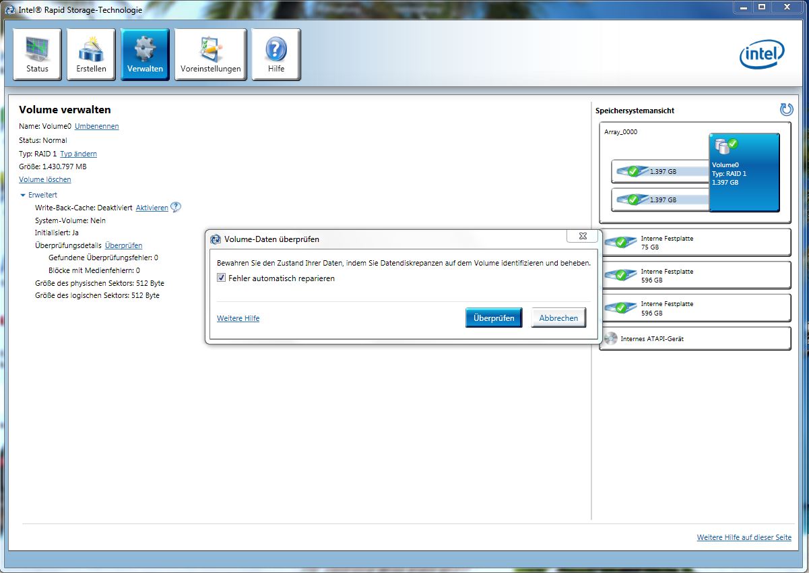The image size is (809, 573).
Task: Click dialog title icon in Volume-Daten überprüfen
Action: pyautogui.click(x=216, y=239)
